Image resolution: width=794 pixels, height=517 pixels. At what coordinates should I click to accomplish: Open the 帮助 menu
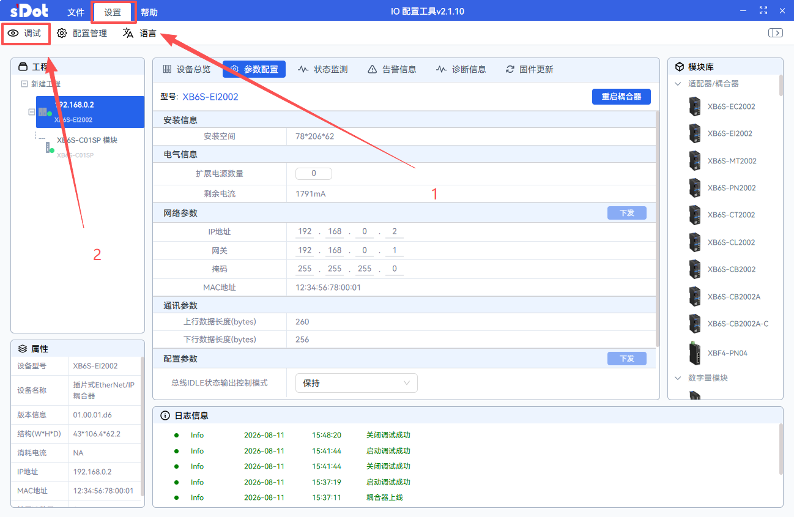click(149, 12)
